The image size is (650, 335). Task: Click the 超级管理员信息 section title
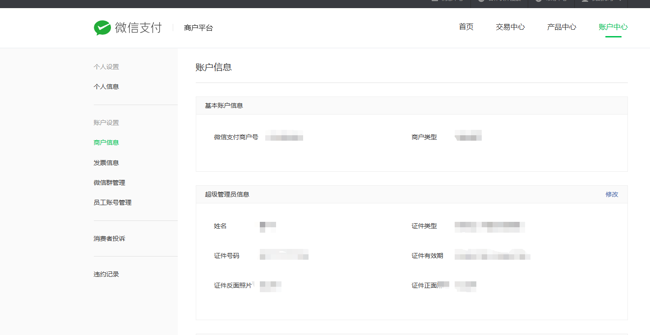click(227, 194)
